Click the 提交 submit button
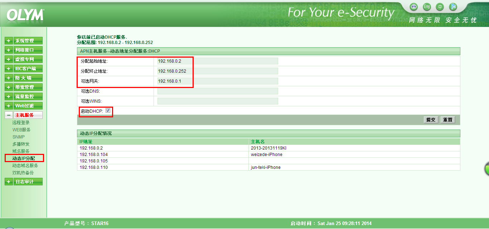489x229 pixels. (431, 120)
